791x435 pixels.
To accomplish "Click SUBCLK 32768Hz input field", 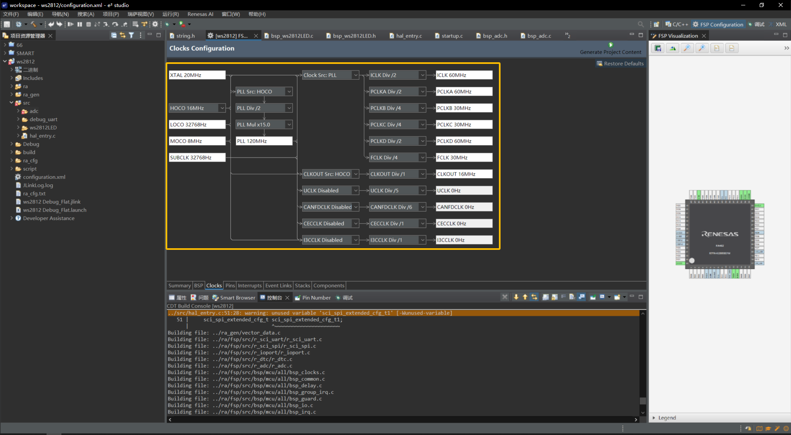I will [x=197, y=158].
